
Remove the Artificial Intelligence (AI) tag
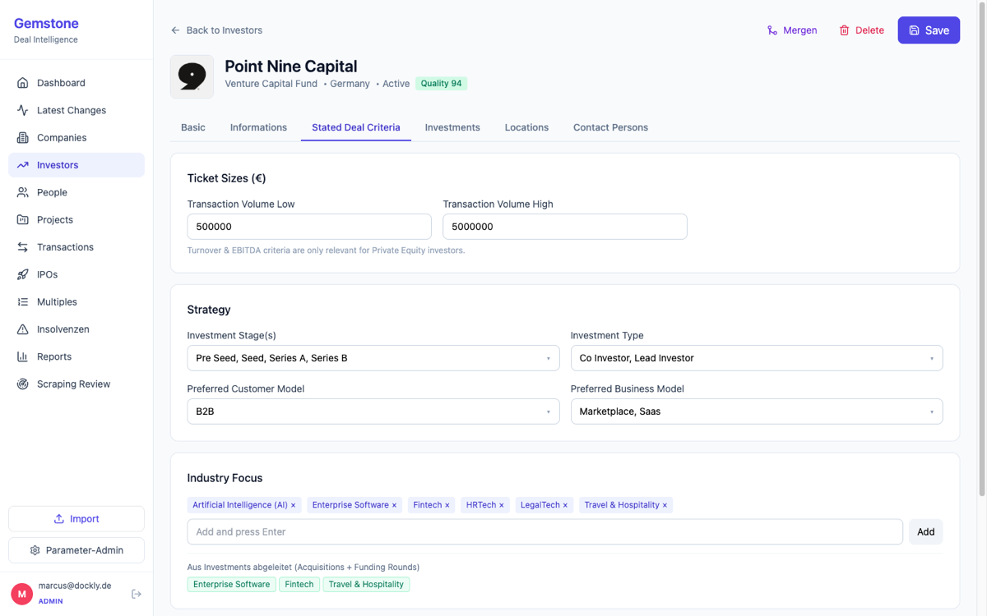pos(293,506)
